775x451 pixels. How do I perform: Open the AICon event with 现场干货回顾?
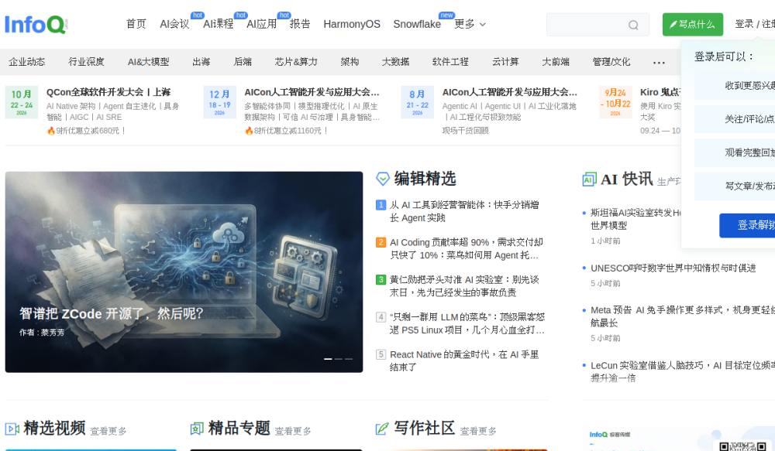click(510, 92)
